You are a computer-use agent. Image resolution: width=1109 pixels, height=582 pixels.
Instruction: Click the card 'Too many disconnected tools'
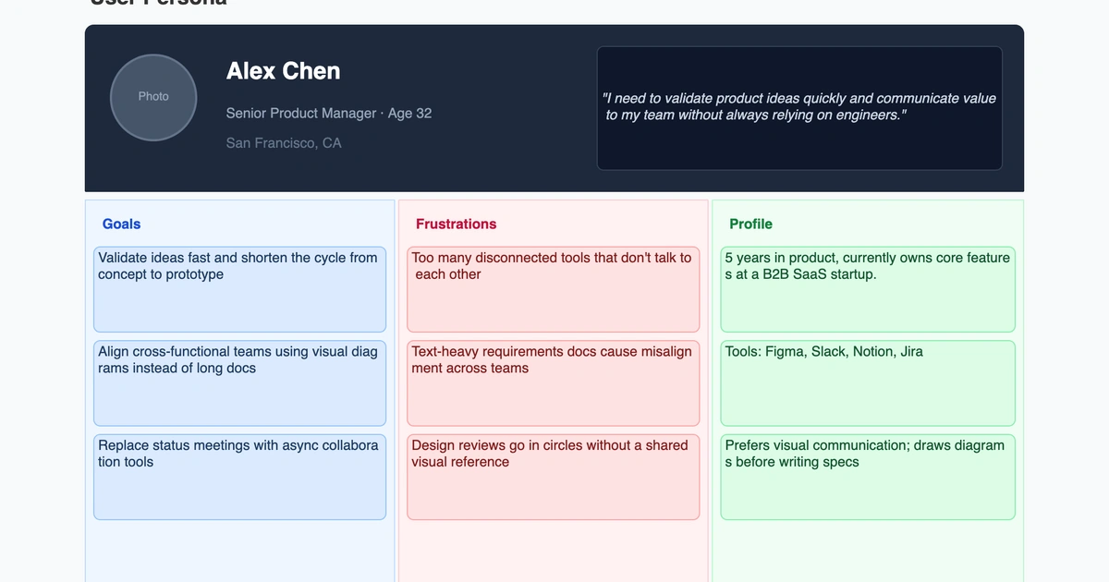pyautogui.click(x=554, y=289)
